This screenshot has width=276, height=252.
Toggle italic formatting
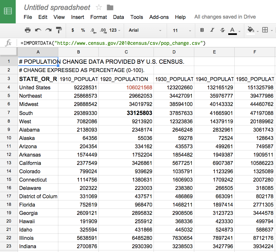[212, 30]
